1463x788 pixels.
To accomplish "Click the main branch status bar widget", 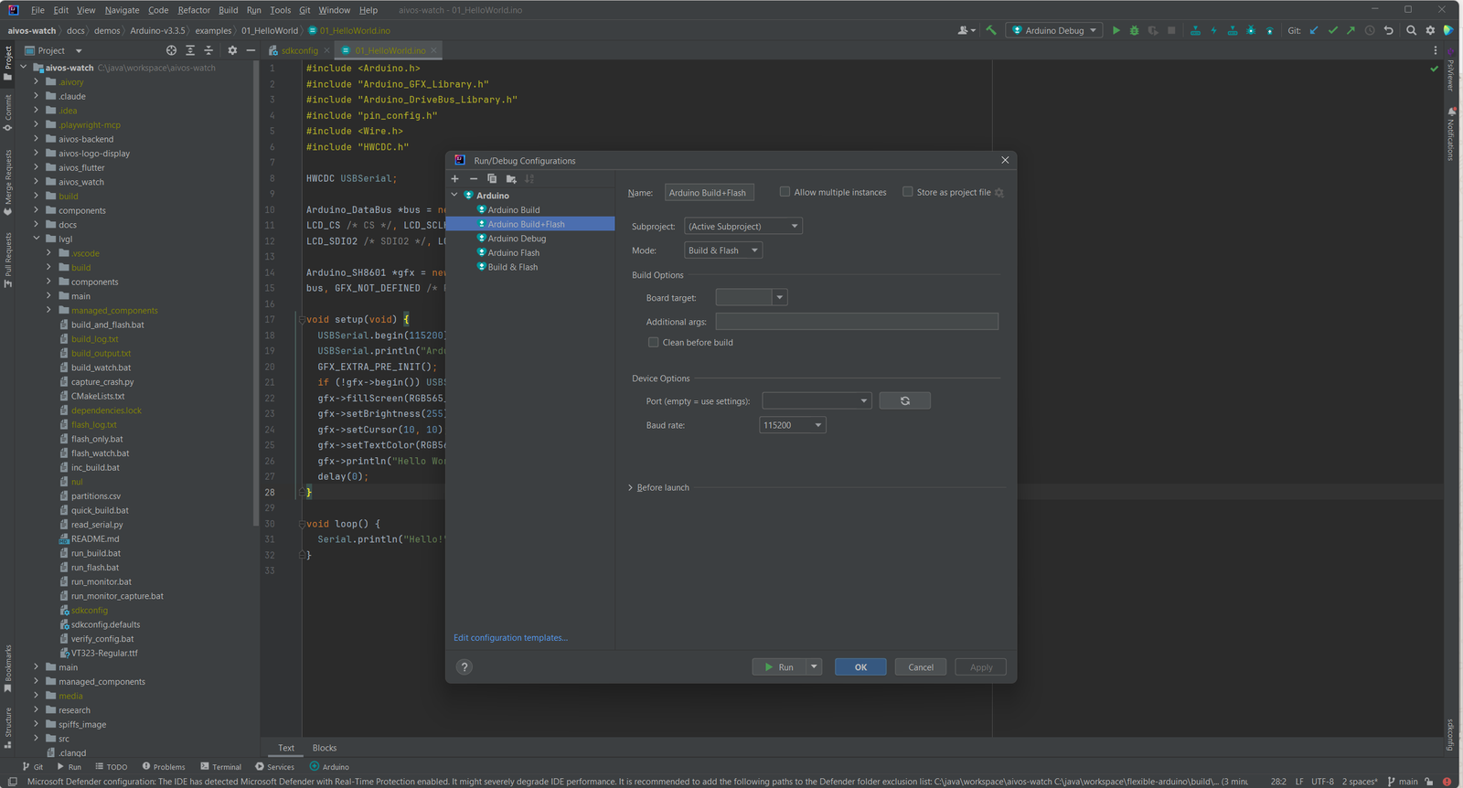I will tap(1403, 782).
